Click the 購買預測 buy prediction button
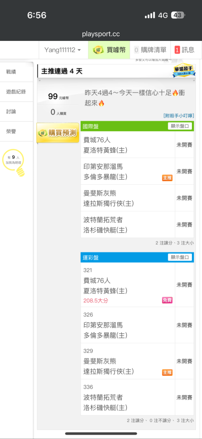This screenshot has width=202, height=439. click(58, 133)
